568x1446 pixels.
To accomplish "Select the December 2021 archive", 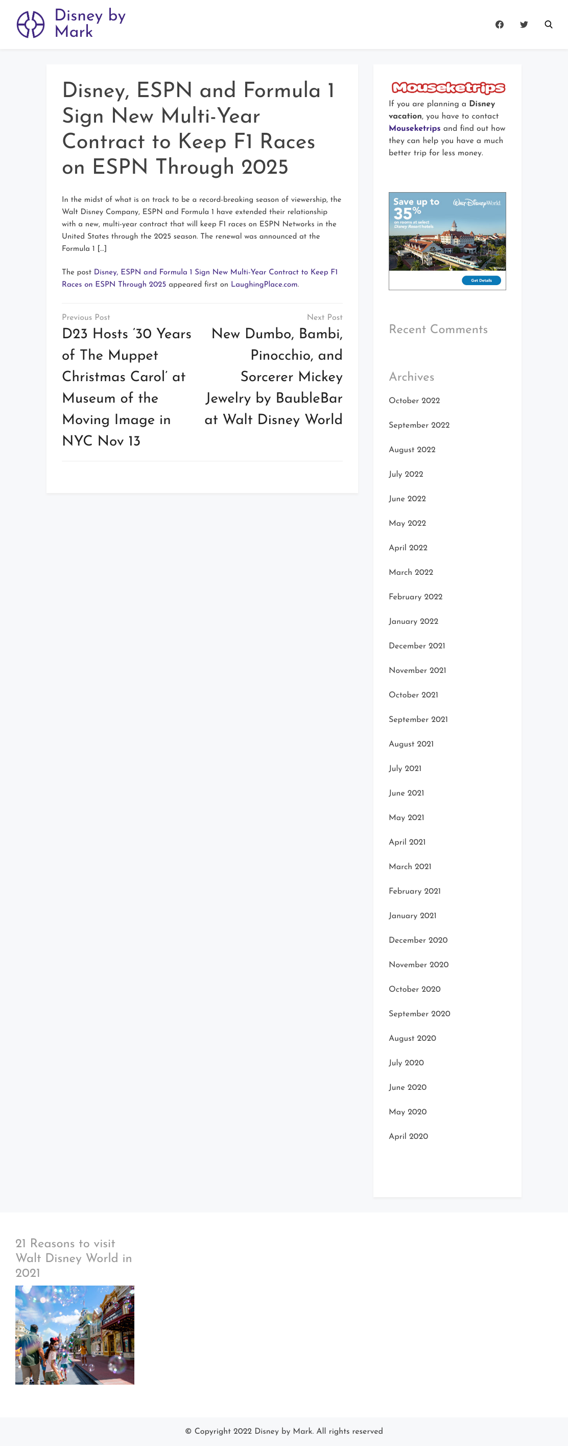I will click(x=416, y=646).
